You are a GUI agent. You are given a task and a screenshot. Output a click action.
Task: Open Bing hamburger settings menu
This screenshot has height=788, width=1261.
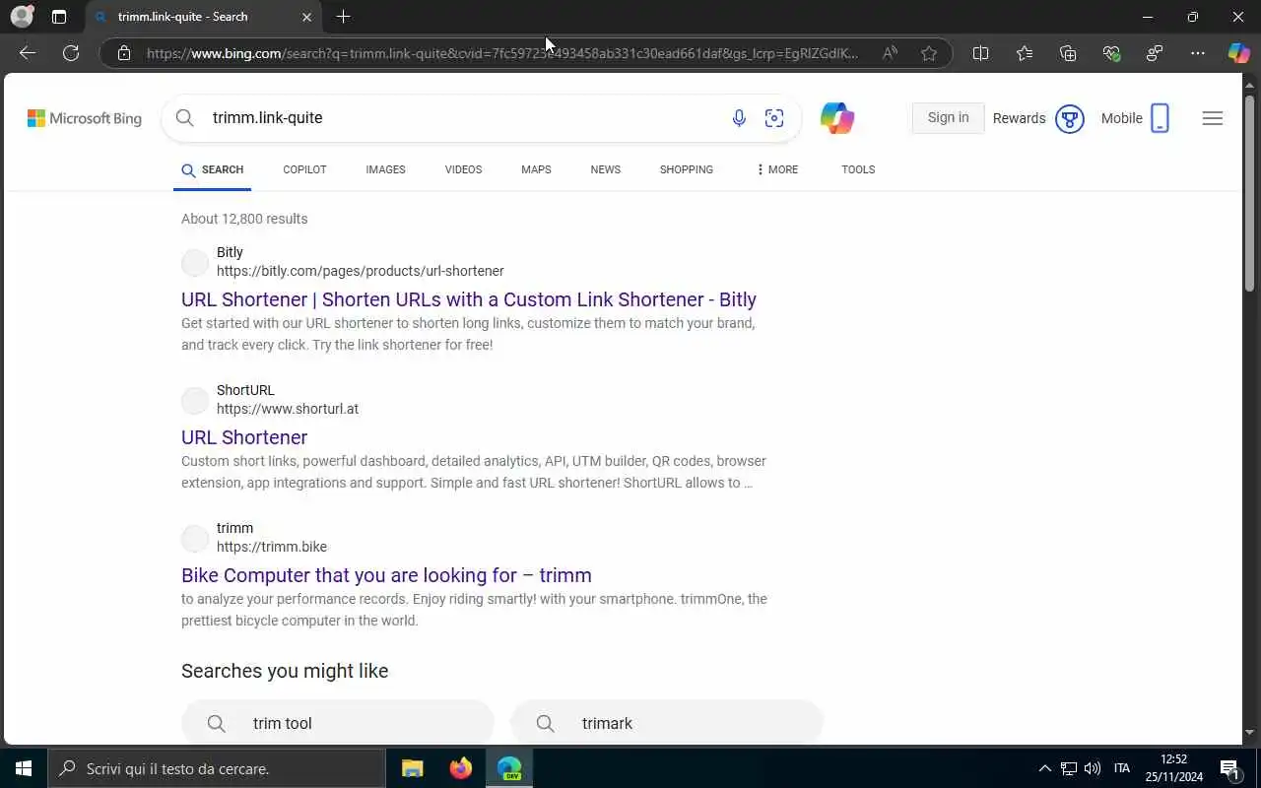(1213, 118)
